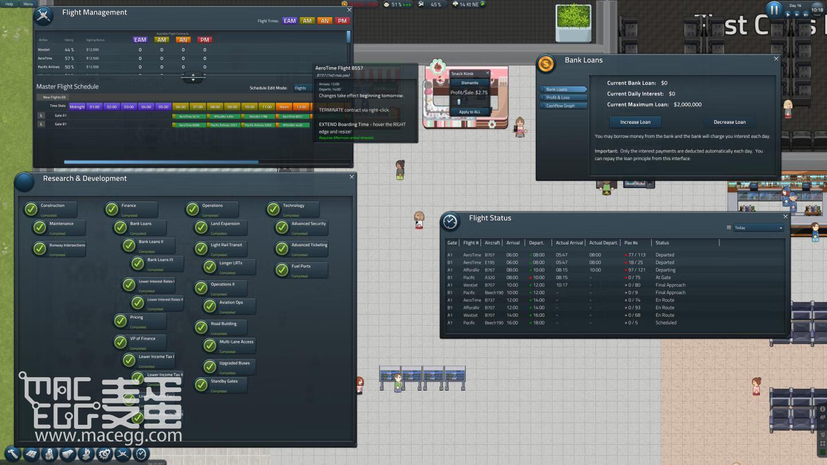The width and height of the screenshot is (827, 465).
Task: Toggle the EAM flight times filter
Action: coord(289,21)
